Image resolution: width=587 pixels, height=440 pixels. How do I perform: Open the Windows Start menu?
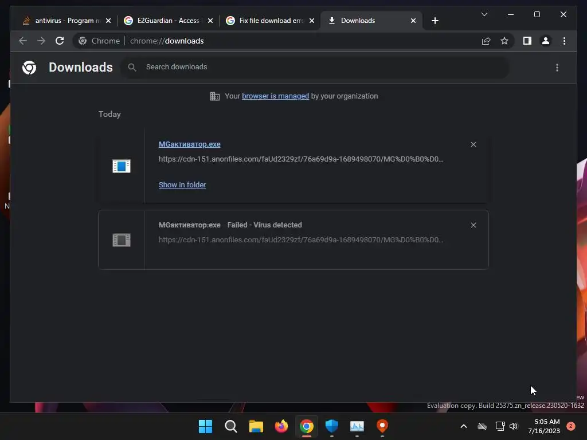[205, 426]
